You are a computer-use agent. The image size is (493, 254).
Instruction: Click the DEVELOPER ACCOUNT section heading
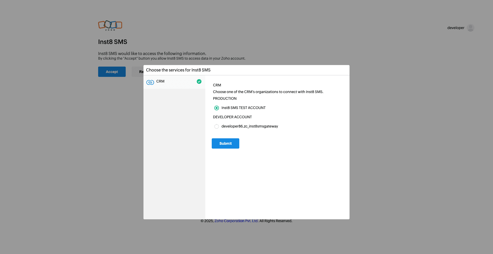(232, 117)
